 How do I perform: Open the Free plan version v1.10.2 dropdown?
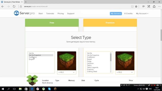coord(67,72)
